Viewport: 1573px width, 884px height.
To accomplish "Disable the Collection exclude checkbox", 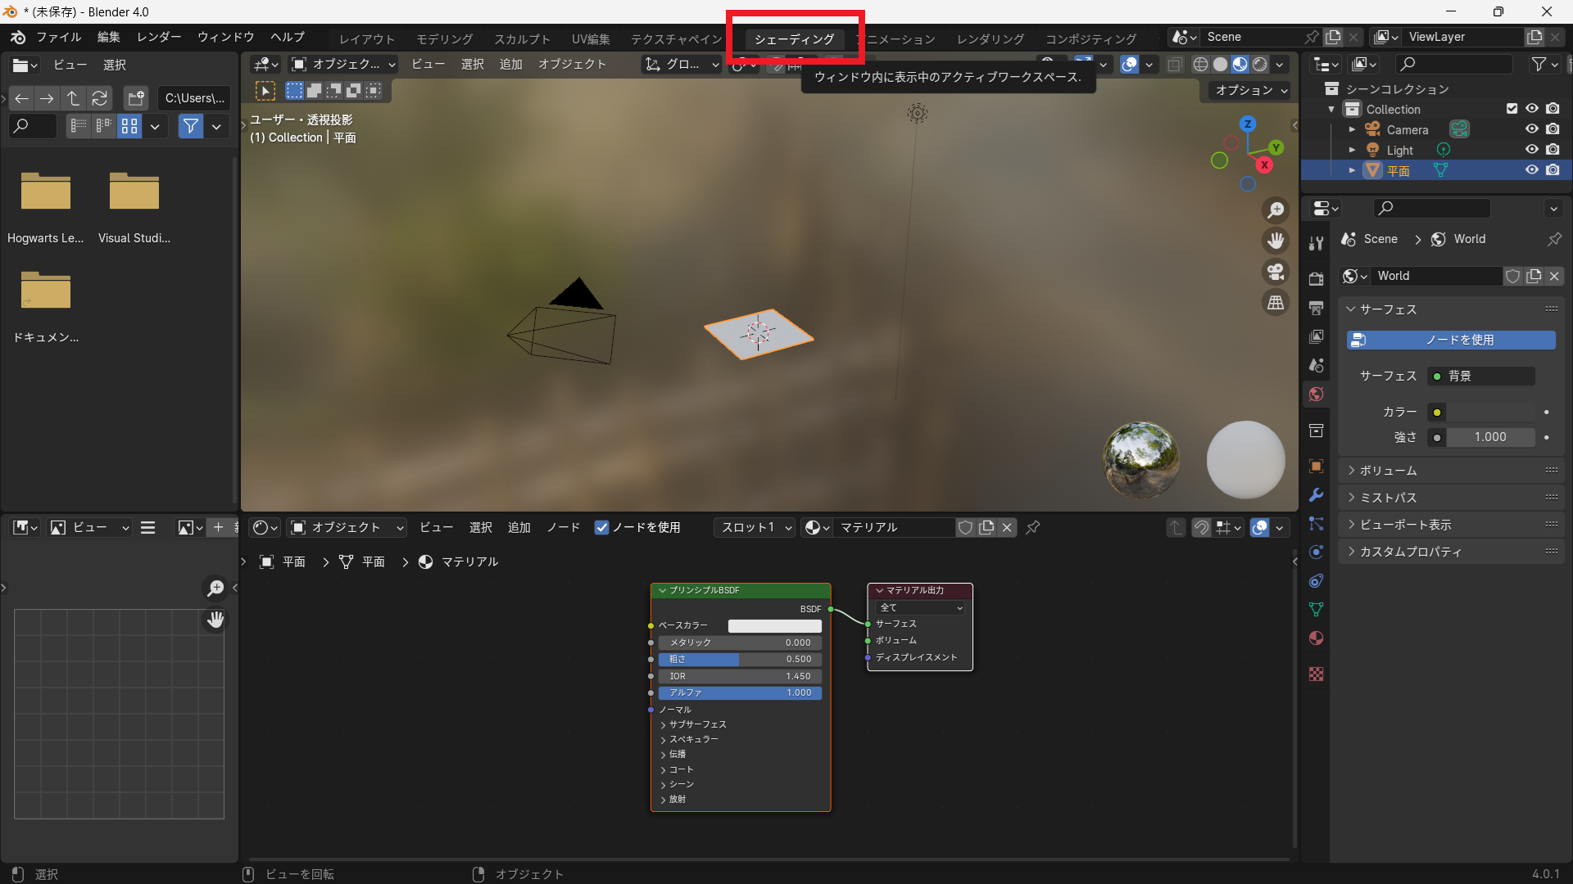I will 1512,109.
